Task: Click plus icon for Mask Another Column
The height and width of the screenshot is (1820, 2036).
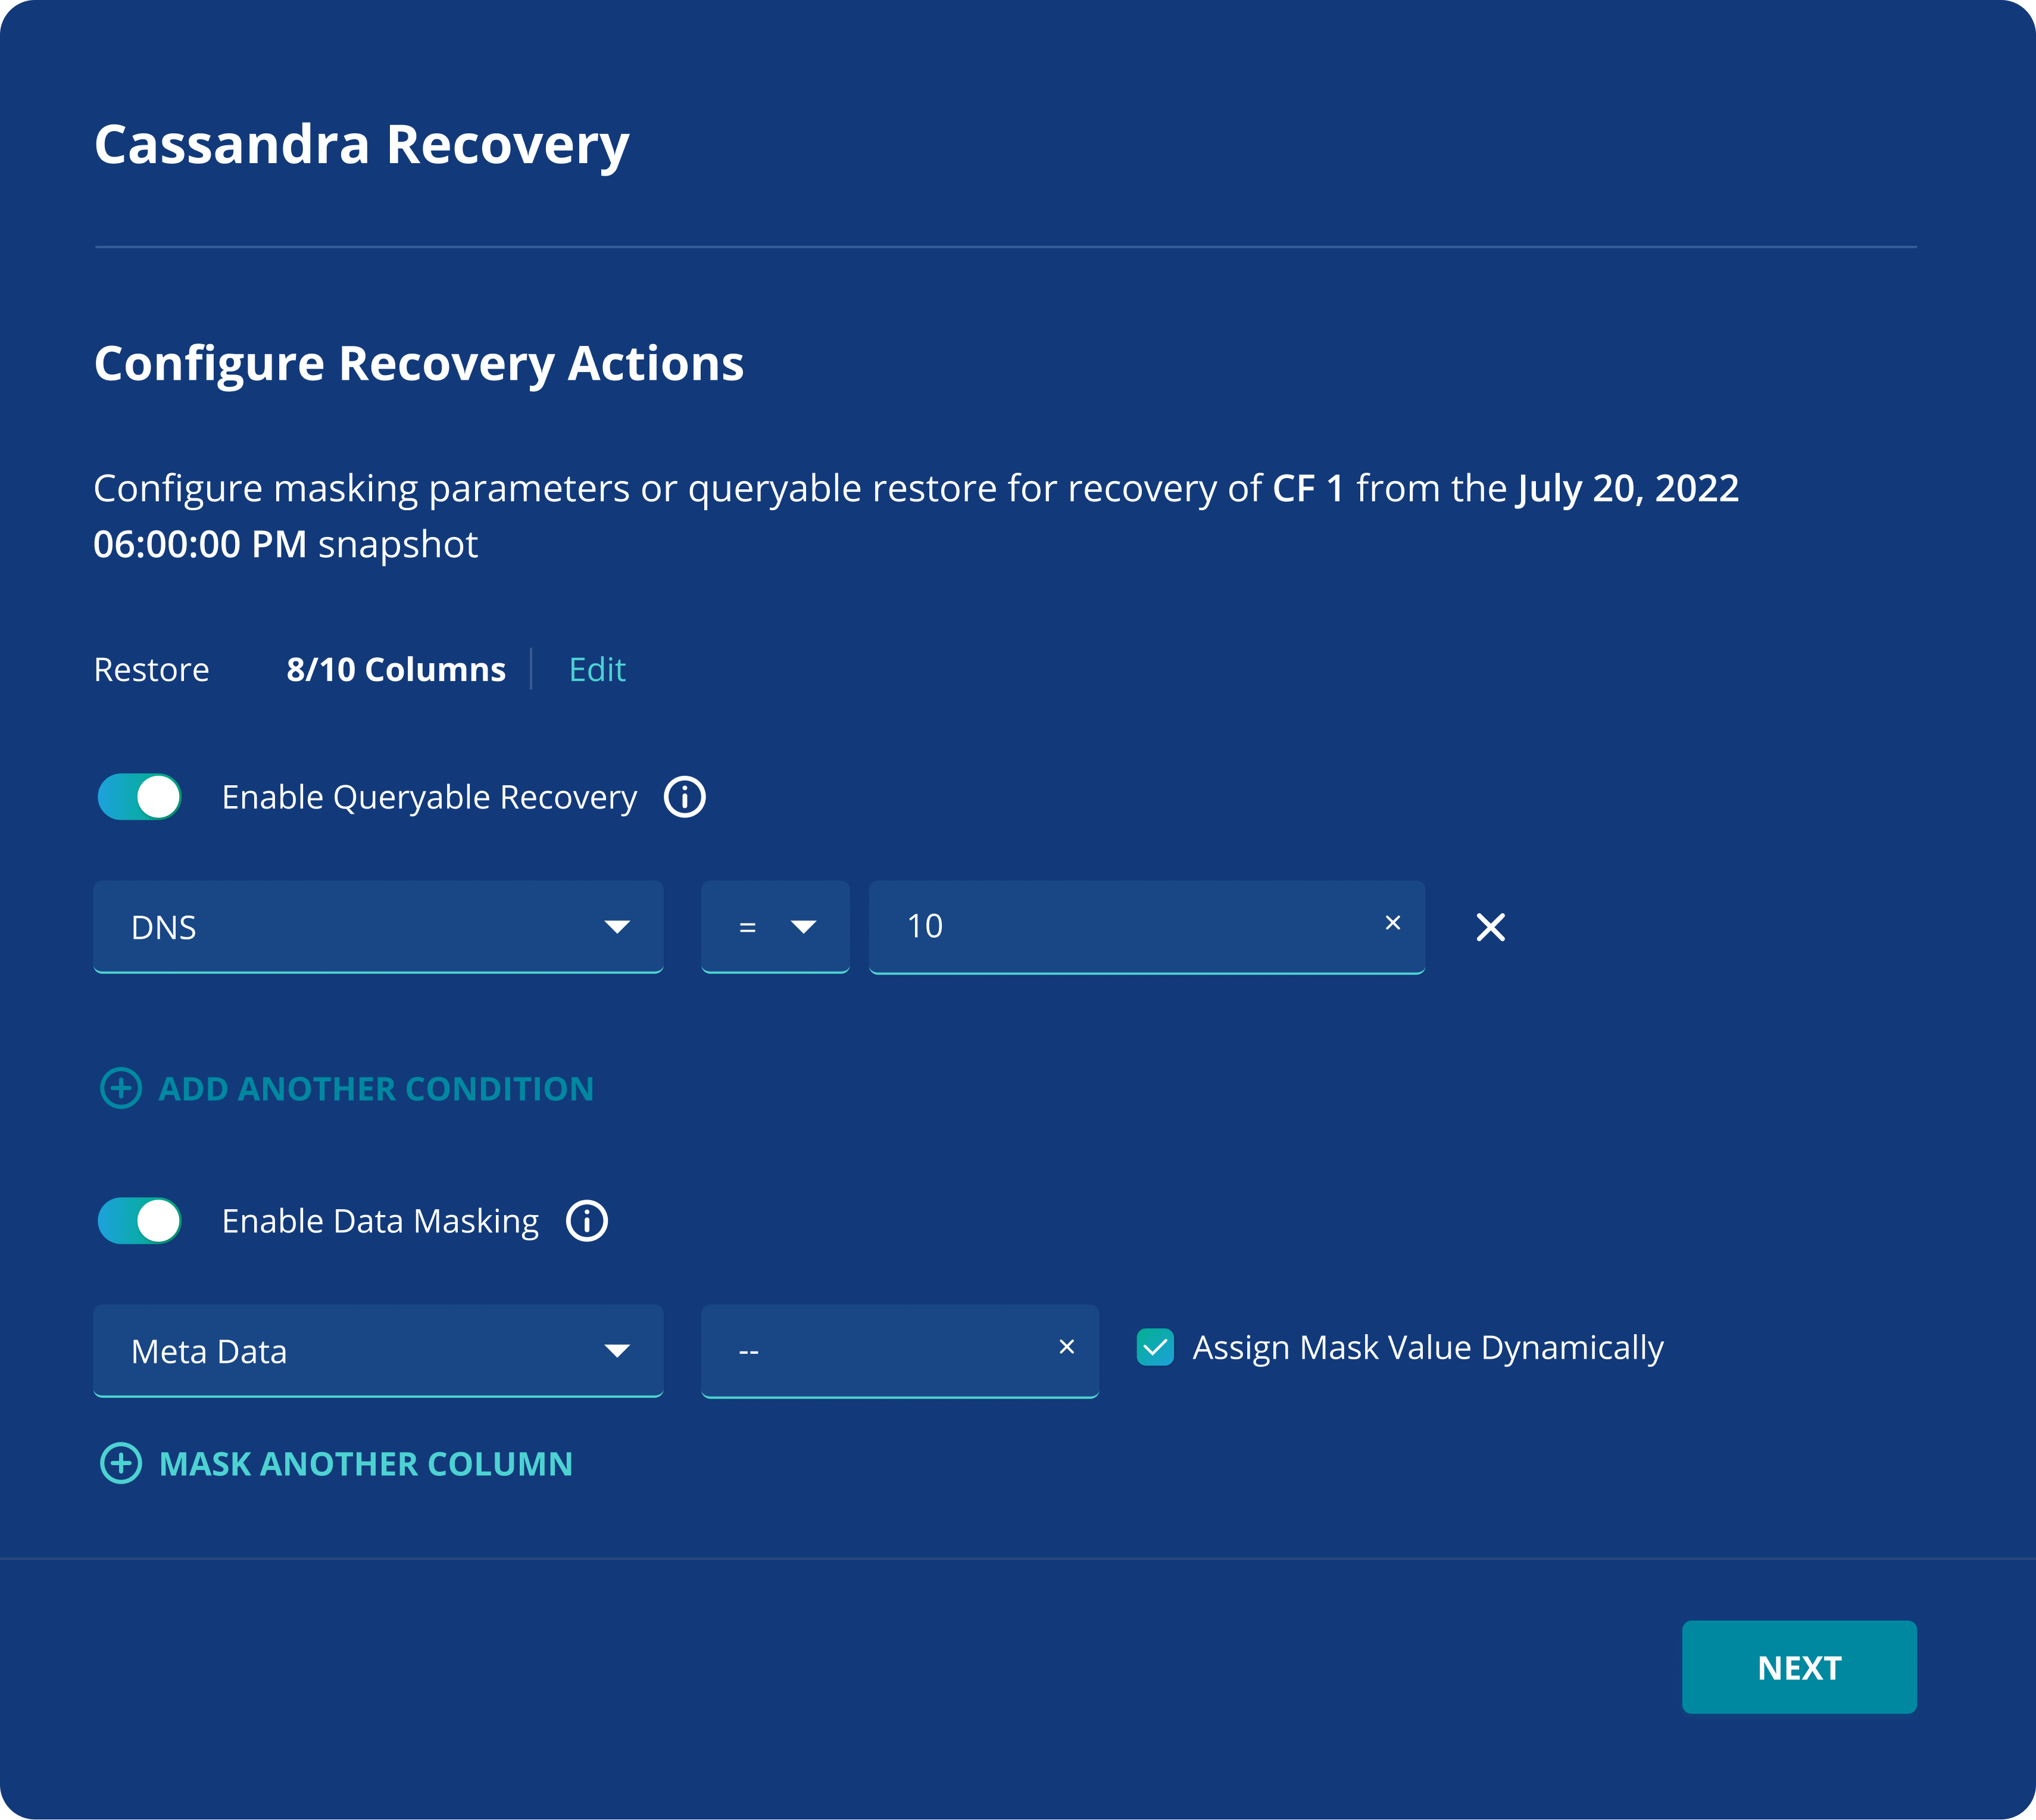Action: click(121, 1464)
